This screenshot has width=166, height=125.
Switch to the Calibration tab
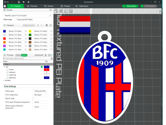pos(82,6)
